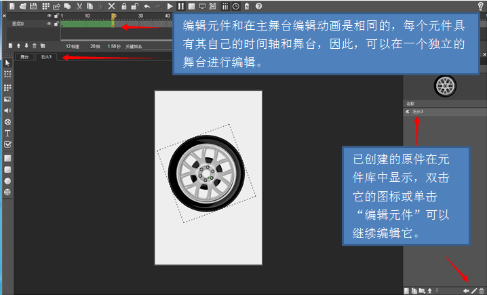This screenshot has width=487, height=295.
Task: Toggle lock on layer 图层0
Action: (56, 24)
